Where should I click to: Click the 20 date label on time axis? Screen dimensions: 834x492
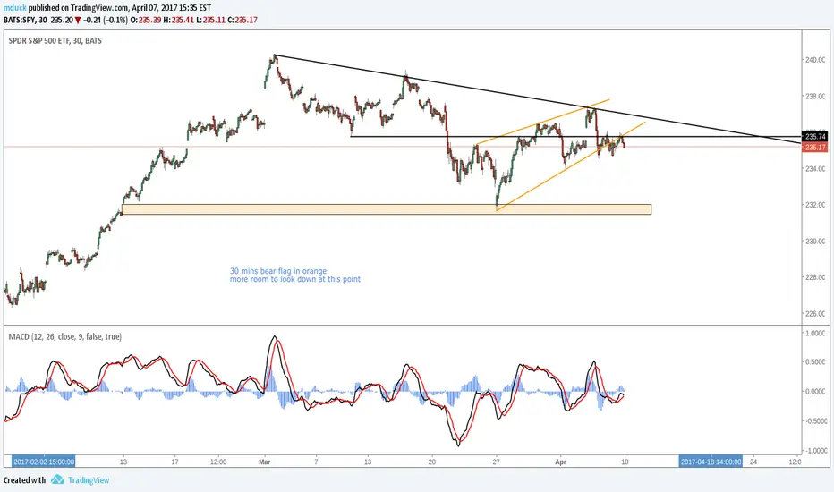pos(432,462)
